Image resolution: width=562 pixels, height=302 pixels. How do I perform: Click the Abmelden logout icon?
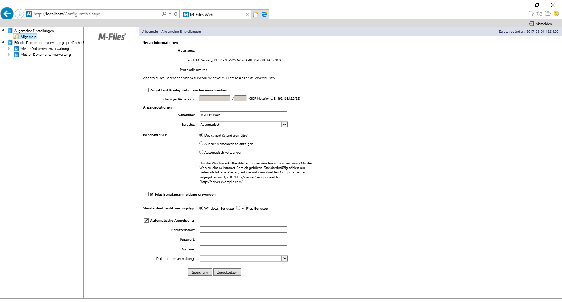(x=531, y=24)
